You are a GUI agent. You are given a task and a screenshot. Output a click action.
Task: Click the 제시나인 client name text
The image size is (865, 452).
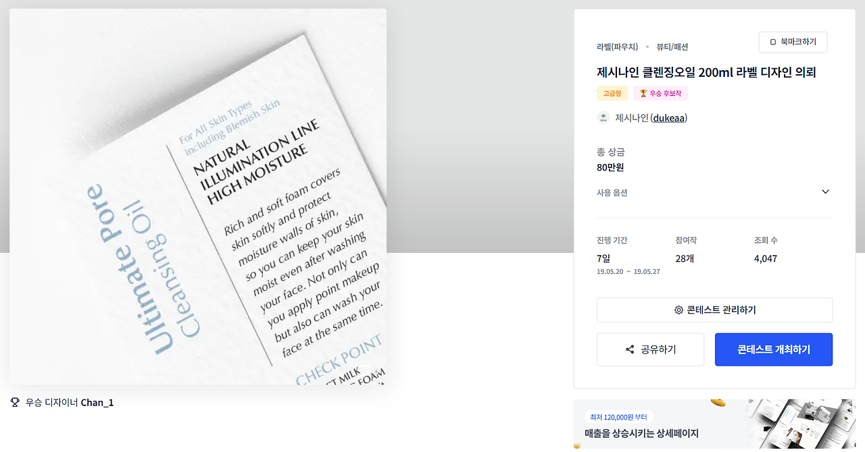(631, 118)
